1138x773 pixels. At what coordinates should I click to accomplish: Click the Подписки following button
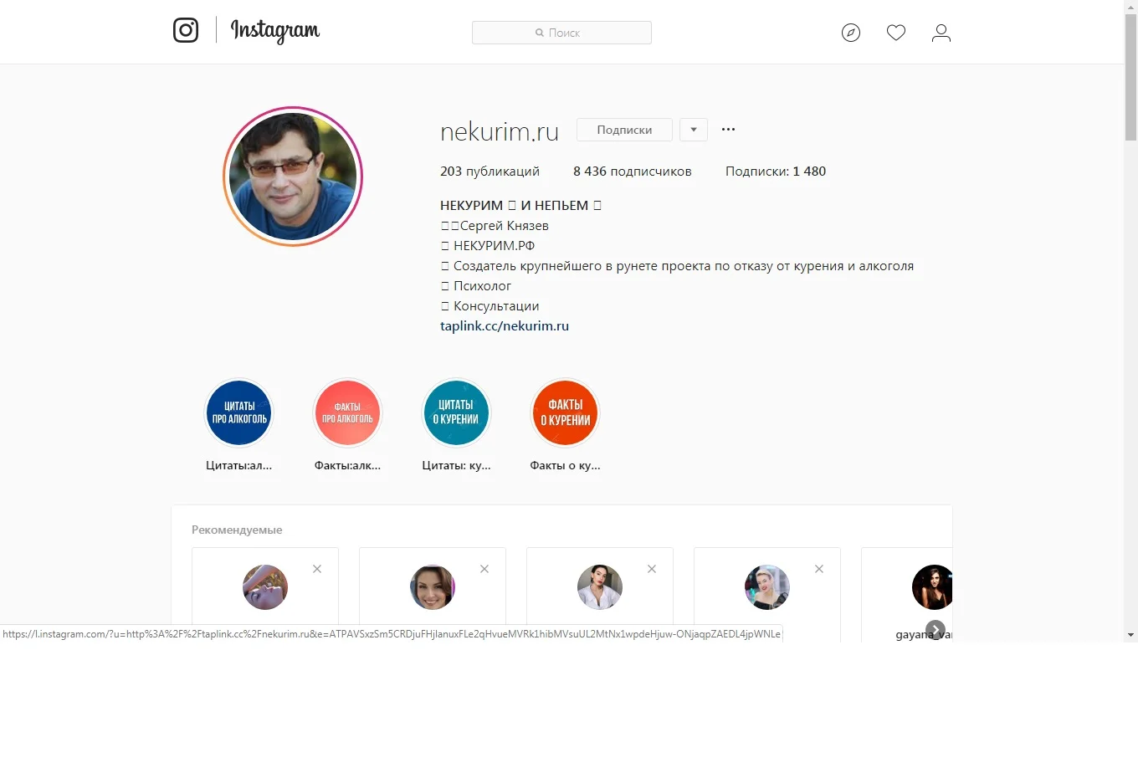pyautogui.click(x=624, y=130)
